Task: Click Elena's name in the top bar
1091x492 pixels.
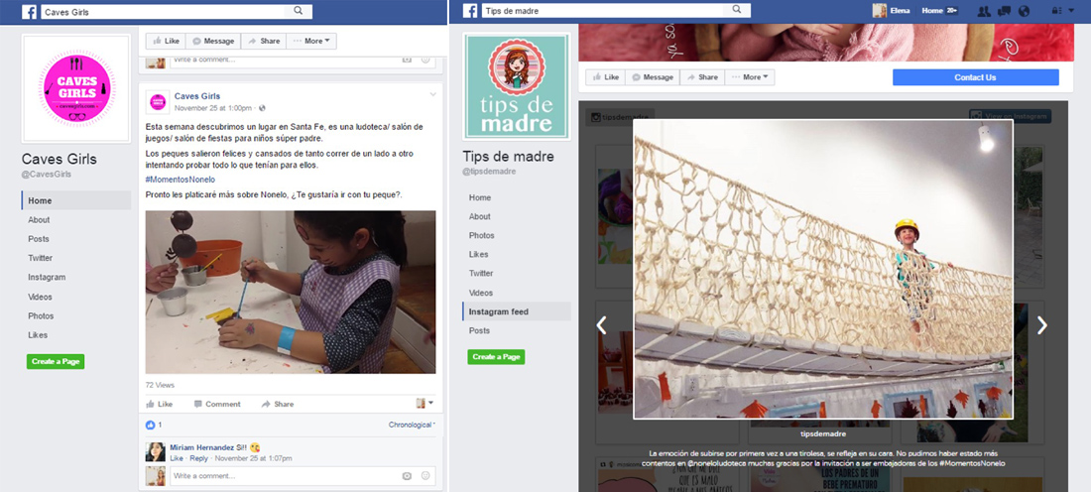Action: [x=900, y=11]
